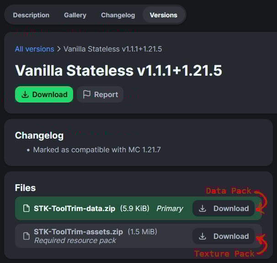The height and width of the screenshot is (263, 277).
Task: Click download arrow icon for data.zip row
Action: (202, 208)
